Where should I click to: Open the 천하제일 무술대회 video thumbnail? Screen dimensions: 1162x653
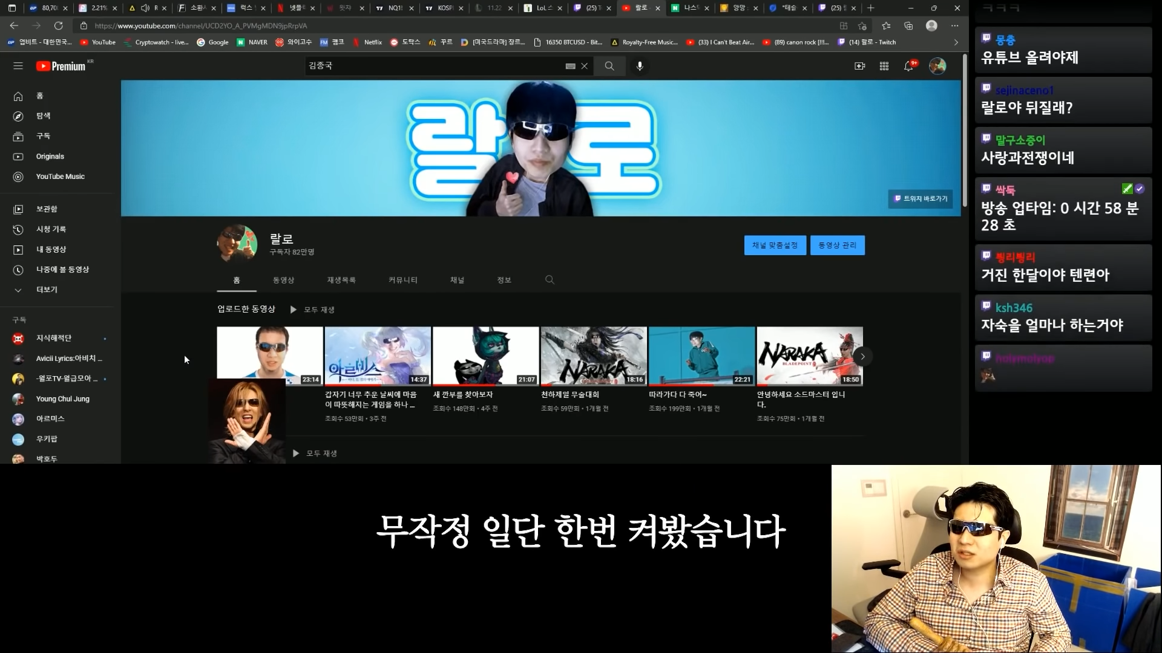(594, 356)
